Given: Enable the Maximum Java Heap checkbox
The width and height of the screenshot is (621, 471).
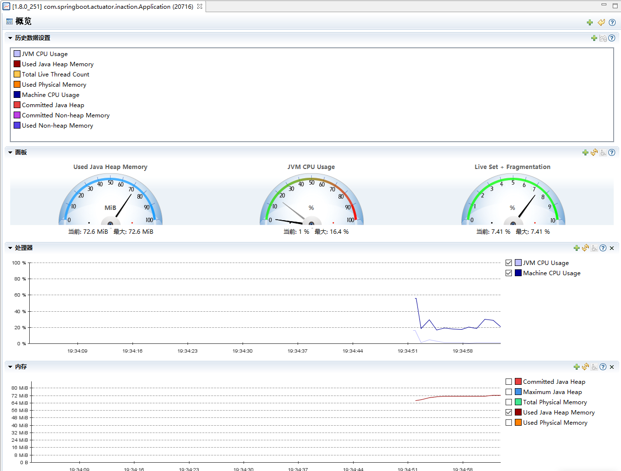Looking at the screenshot, I should pyautogui.click(x=509, y=392).
